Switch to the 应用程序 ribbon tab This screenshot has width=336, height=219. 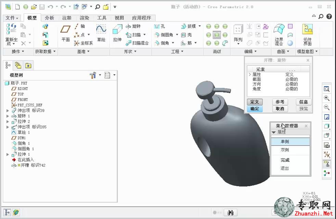tap(141, 18)
